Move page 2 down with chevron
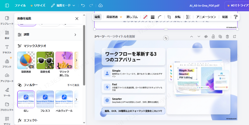Image resolution: width=249 pixels, height=125 pixels. [199, 37]
